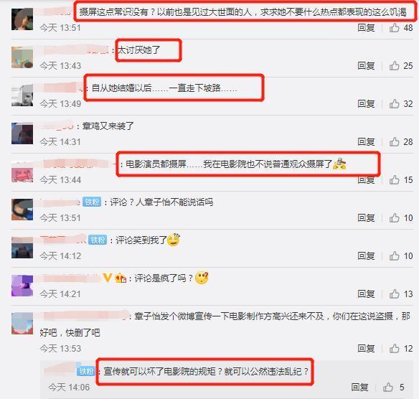Like the 13:53 comment with 12 likes
This screenshot has width=419, height=399.
(395, 348)
